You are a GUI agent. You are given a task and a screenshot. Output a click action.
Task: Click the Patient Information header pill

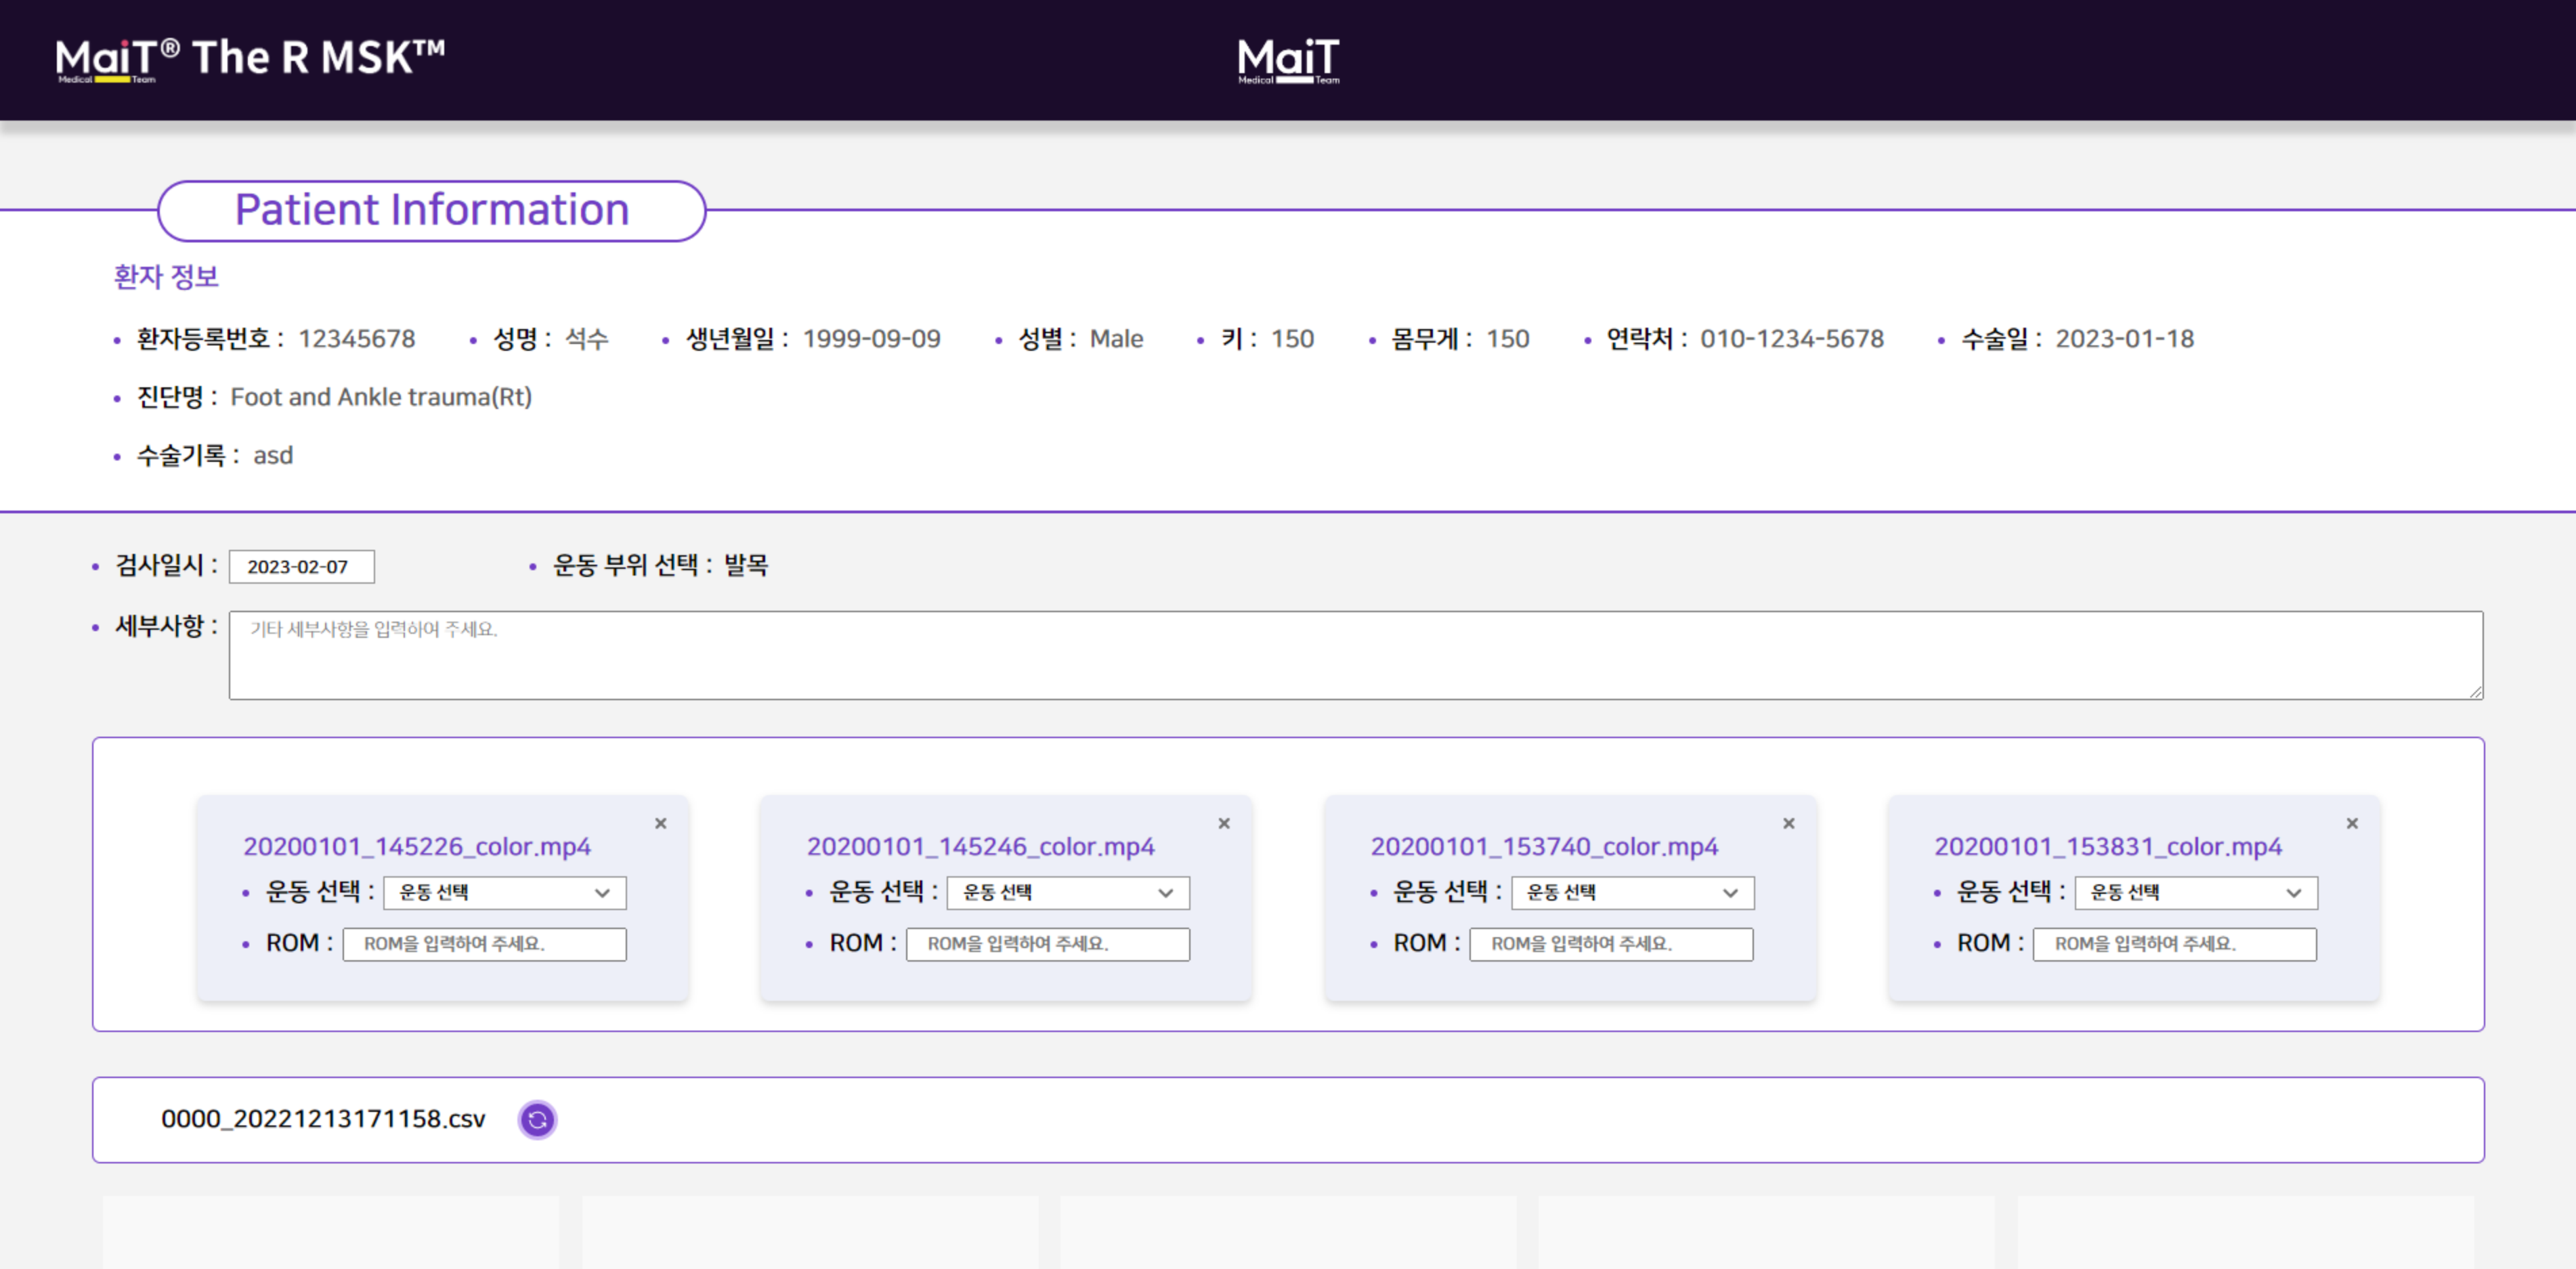click(x=432, y=210)
